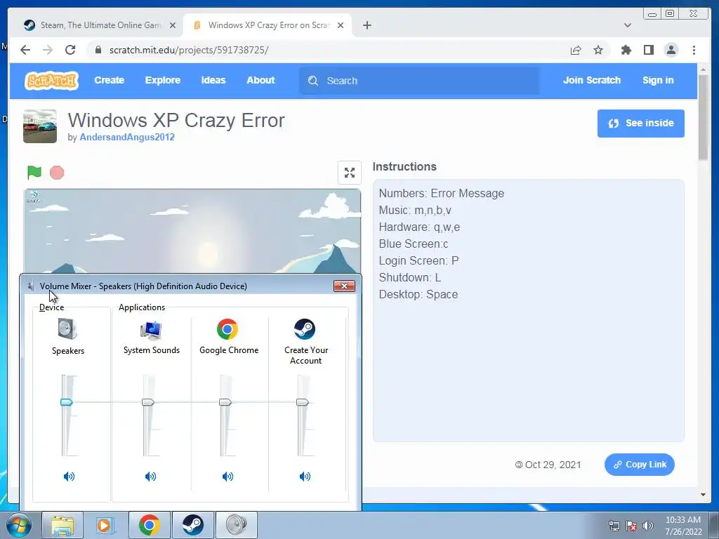This screenshot has width=719, height=539.
Task: Click Steam taskbar icon
Action: 193,525
